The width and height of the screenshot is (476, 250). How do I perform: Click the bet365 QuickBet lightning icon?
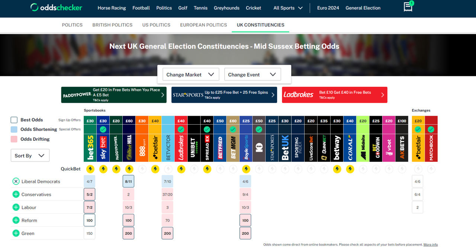90,169
